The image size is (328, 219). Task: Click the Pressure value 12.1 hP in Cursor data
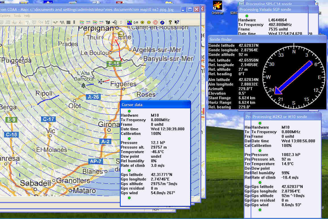(158, 143)
